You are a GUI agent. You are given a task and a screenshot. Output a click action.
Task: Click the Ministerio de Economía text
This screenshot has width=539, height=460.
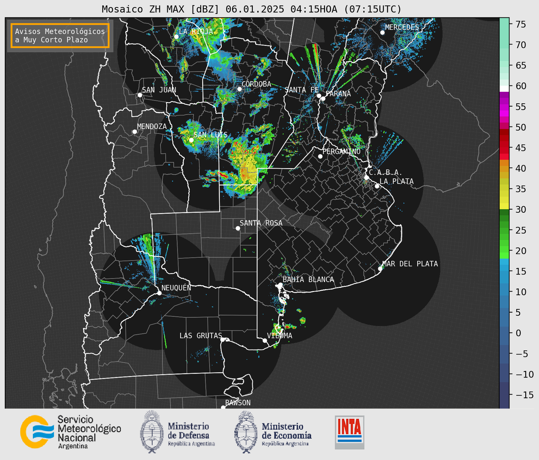tap(287, 434)
